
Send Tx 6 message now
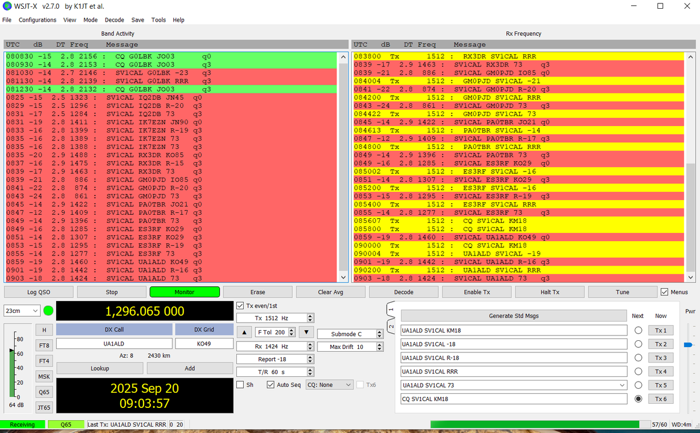pyautogui.click(x=661, y=399)
